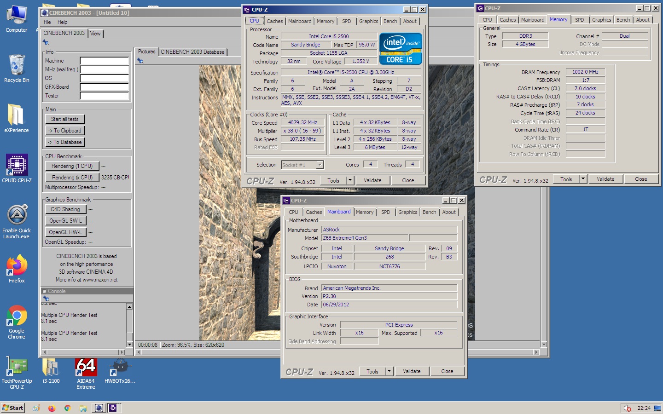Select the i3-2100 folder icon
The width and height of the screenshot is (663, 414).
[x=51, y=371]
